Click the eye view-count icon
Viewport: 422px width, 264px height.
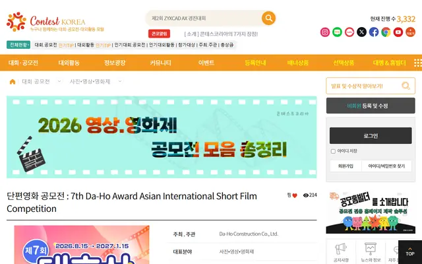[x=306, y=195]
